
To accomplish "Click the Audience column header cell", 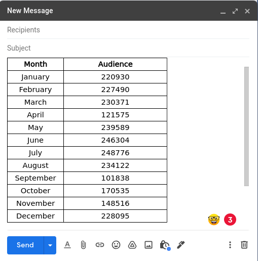I will coord(116,64).
